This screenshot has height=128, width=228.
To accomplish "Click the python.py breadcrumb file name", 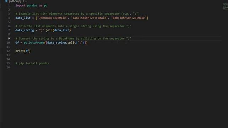I will pyautogui.click(x=15, y=1).
